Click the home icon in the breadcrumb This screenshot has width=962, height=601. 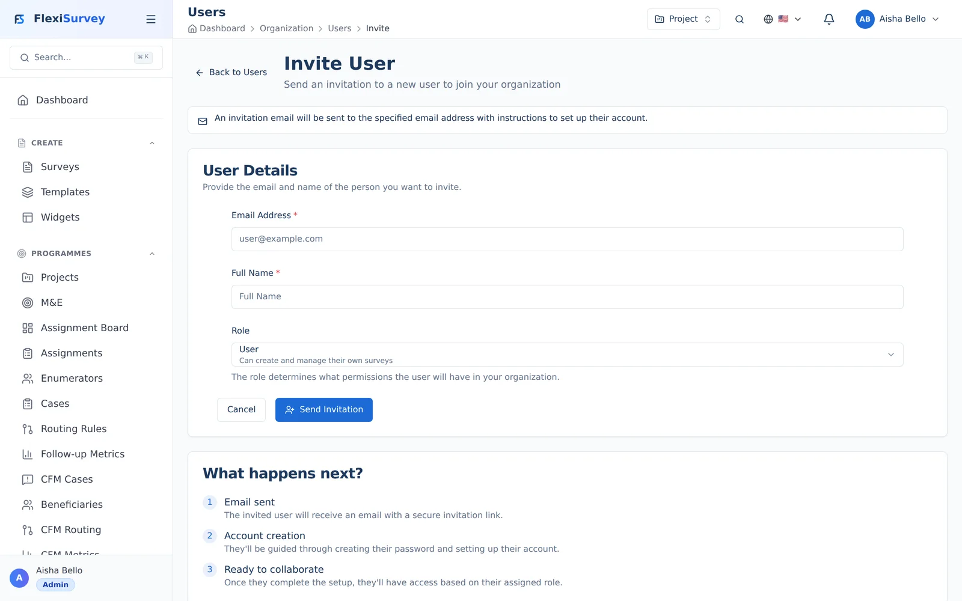click(192, 29)
